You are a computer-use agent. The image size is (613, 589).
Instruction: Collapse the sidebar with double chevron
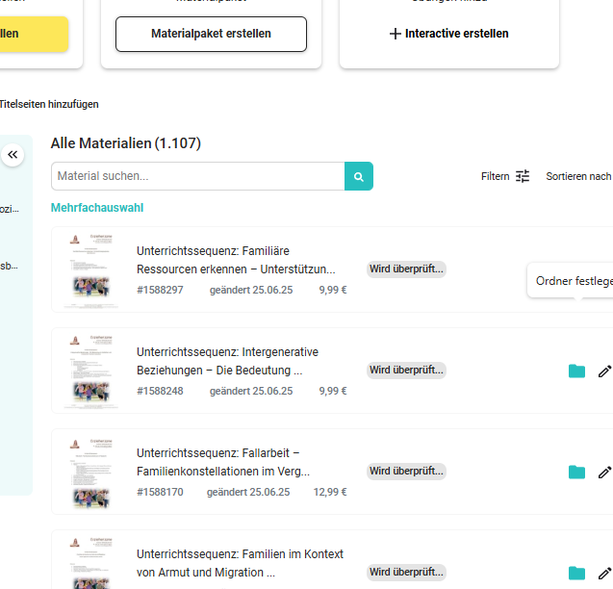[x=13, y=155]
